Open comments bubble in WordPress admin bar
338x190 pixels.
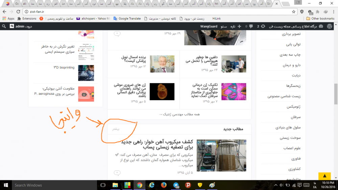tap(251, 26)
